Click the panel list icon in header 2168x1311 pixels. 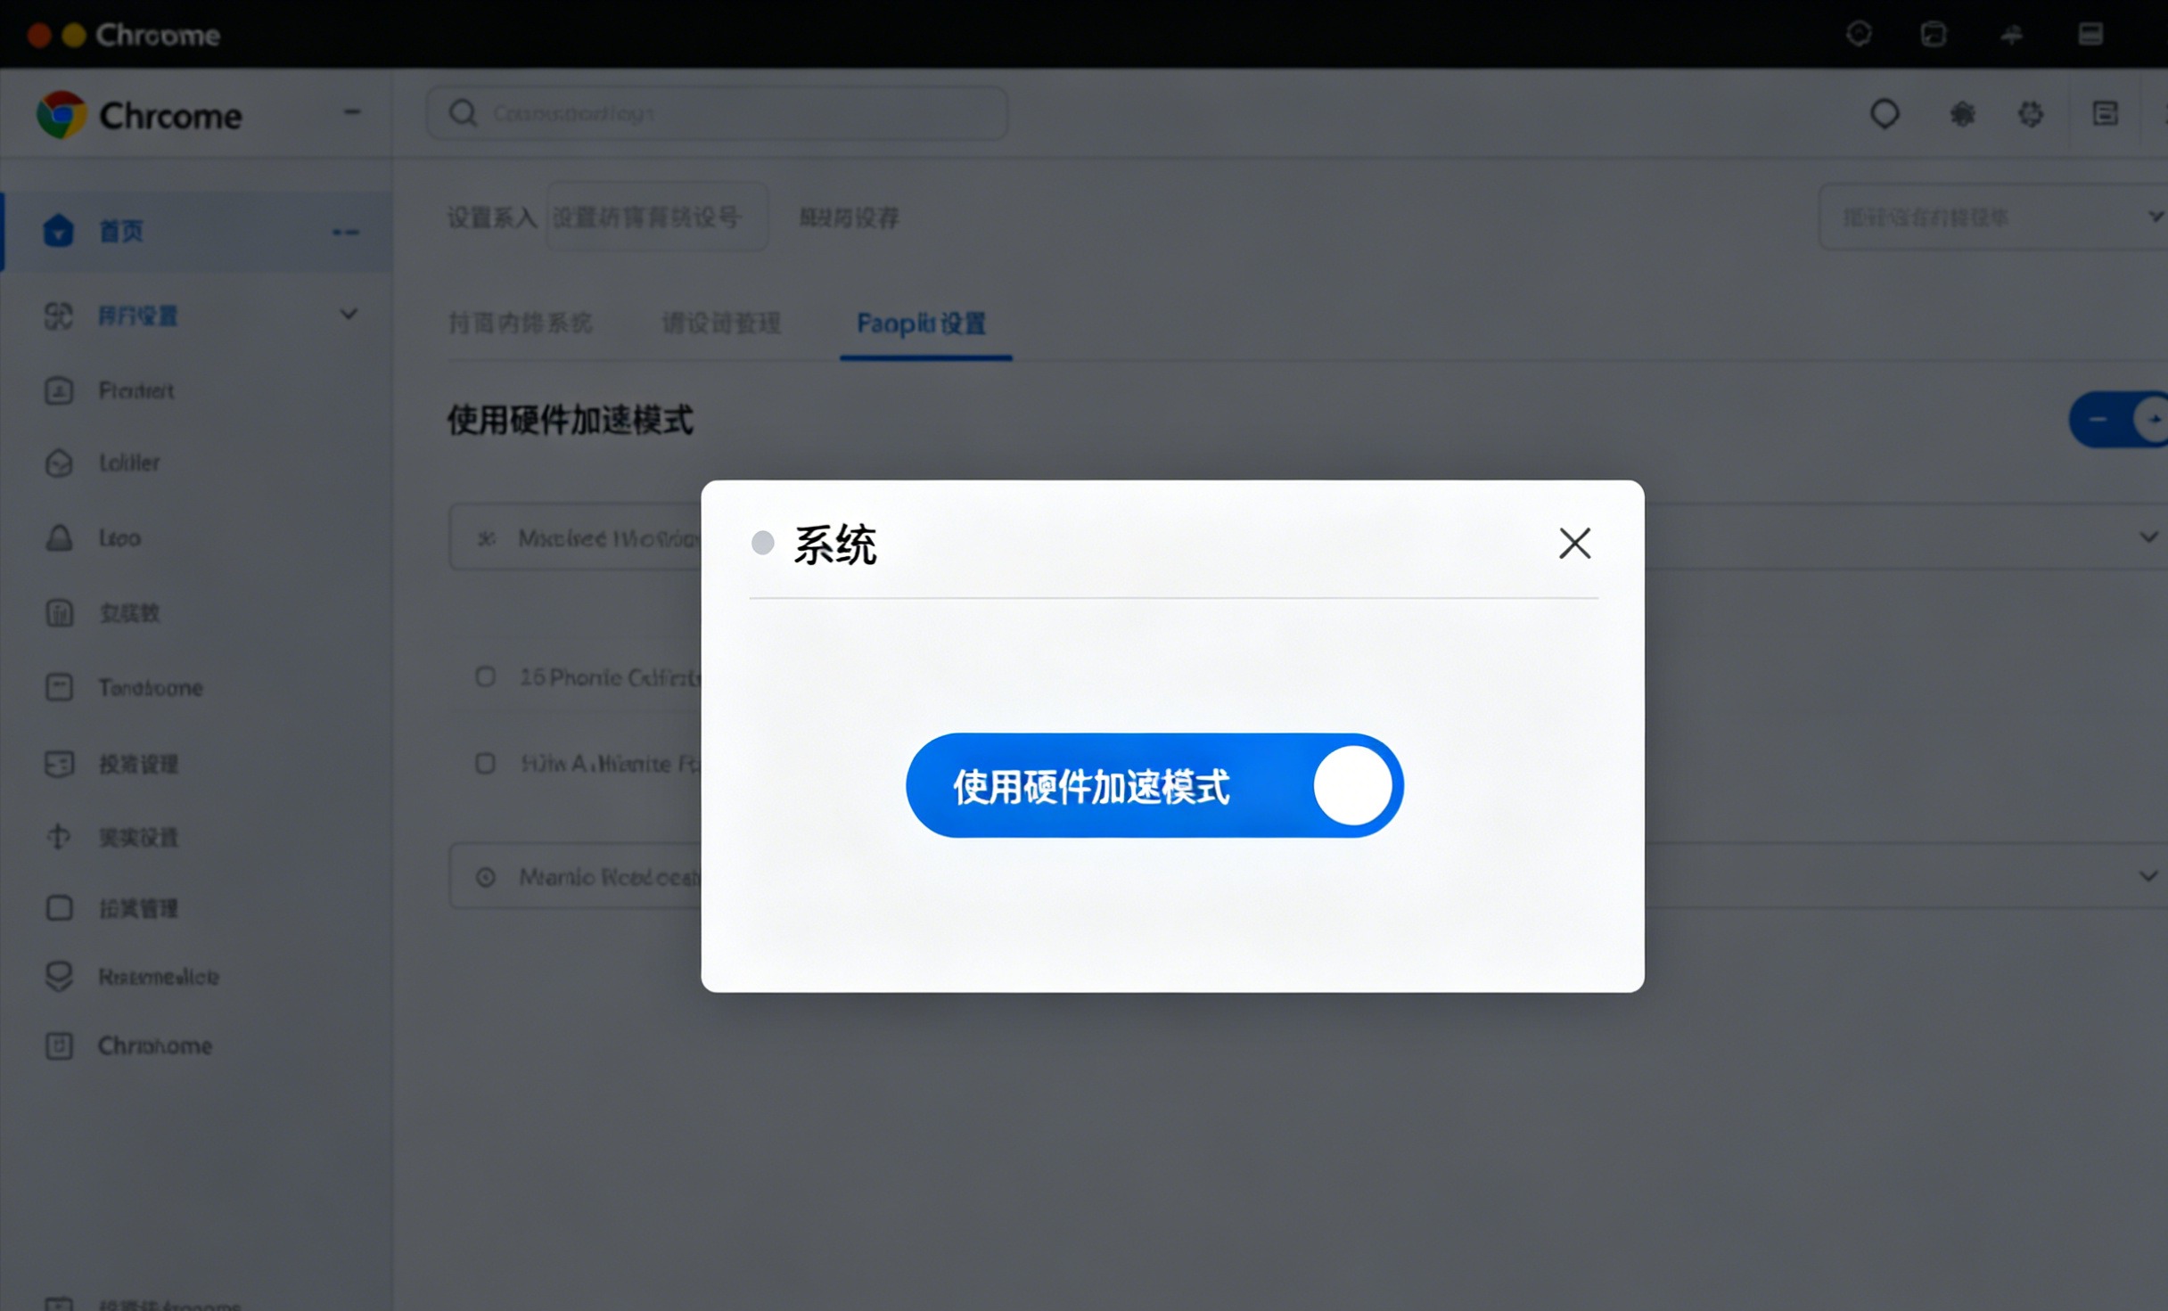(2106, 113)
